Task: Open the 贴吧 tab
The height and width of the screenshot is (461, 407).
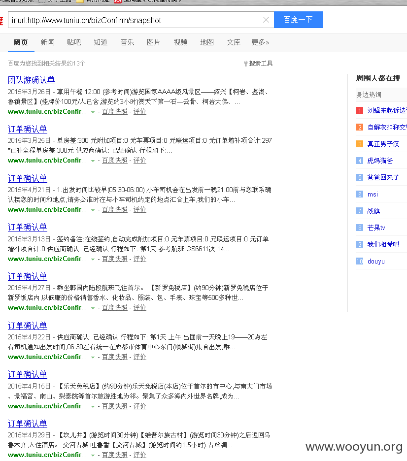Action: [x=74, y=42]
